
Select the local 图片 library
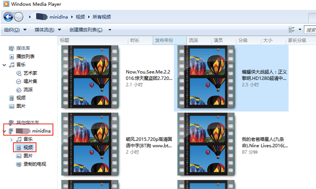tap(21, 106)
